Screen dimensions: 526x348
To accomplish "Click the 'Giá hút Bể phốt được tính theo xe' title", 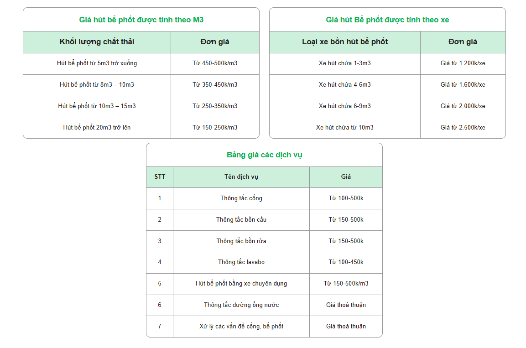I will coord(387,20).
